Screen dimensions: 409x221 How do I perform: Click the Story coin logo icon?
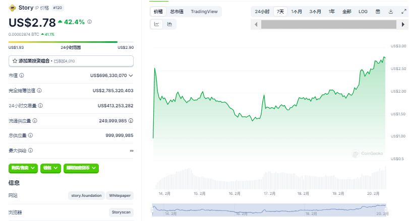coord(12,8)
